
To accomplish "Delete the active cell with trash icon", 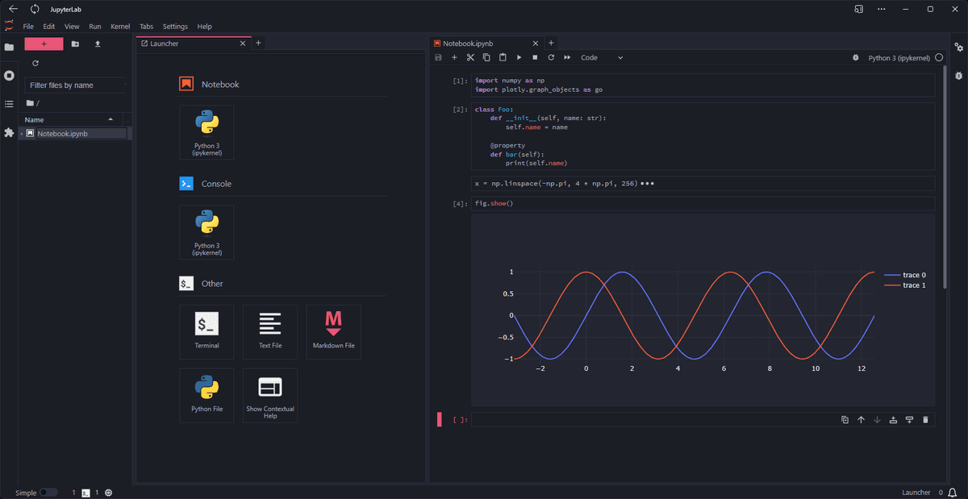I will tap(925, 419).
